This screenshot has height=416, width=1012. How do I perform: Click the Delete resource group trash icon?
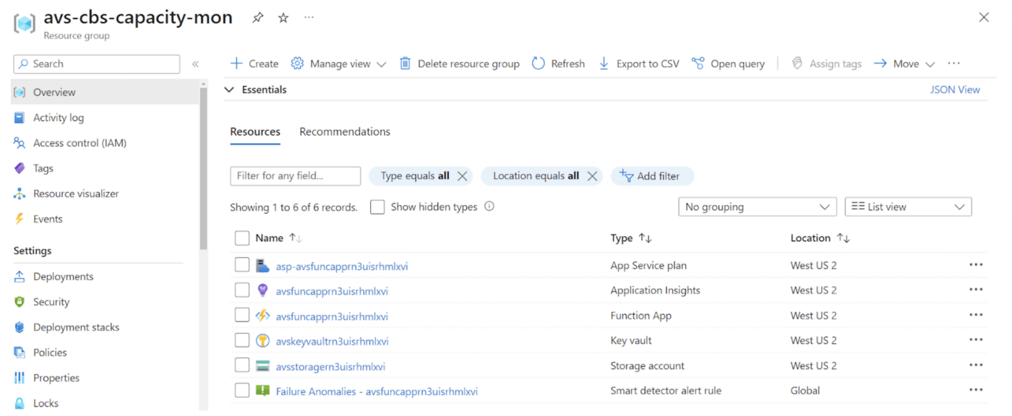click(406, 64)
